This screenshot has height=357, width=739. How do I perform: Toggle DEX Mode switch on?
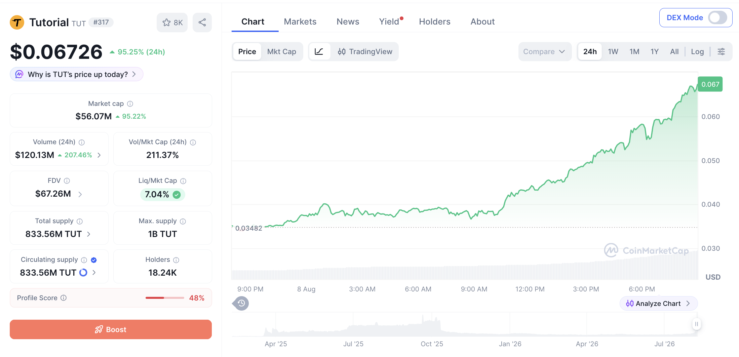(x=717, y=17)
